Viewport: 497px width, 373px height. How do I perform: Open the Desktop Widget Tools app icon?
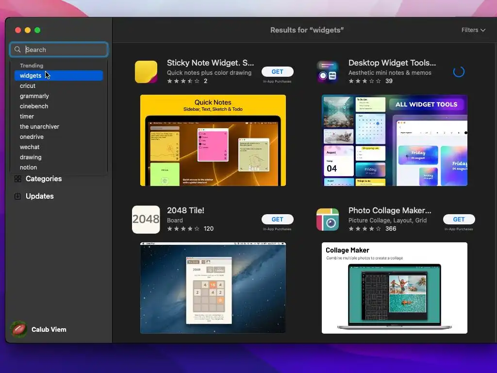pyautogui.click(x=328, y=72)
